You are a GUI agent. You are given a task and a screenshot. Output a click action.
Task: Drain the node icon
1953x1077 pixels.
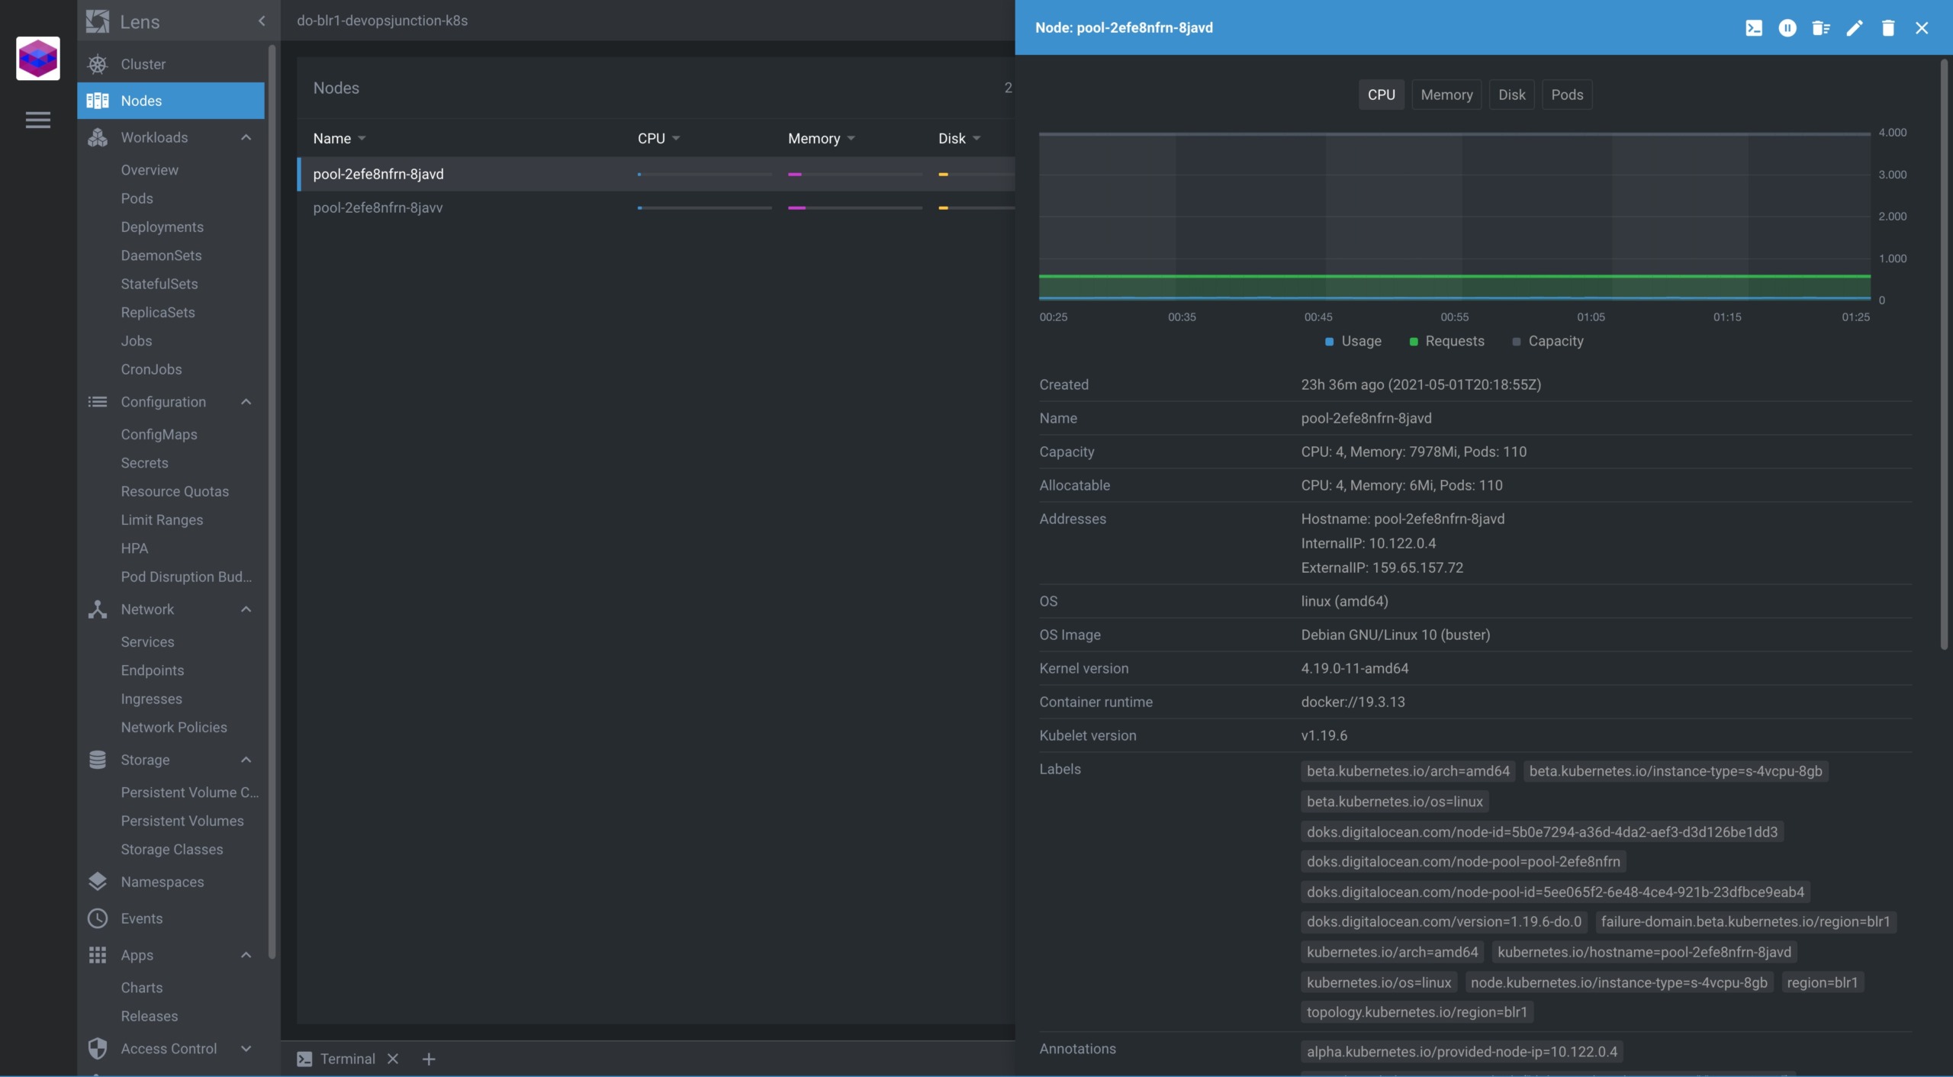pyautogui.click(x=1821, y=28)
